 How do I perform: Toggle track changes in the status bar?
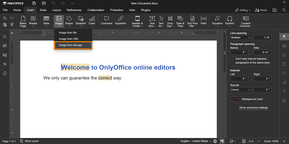233,141
